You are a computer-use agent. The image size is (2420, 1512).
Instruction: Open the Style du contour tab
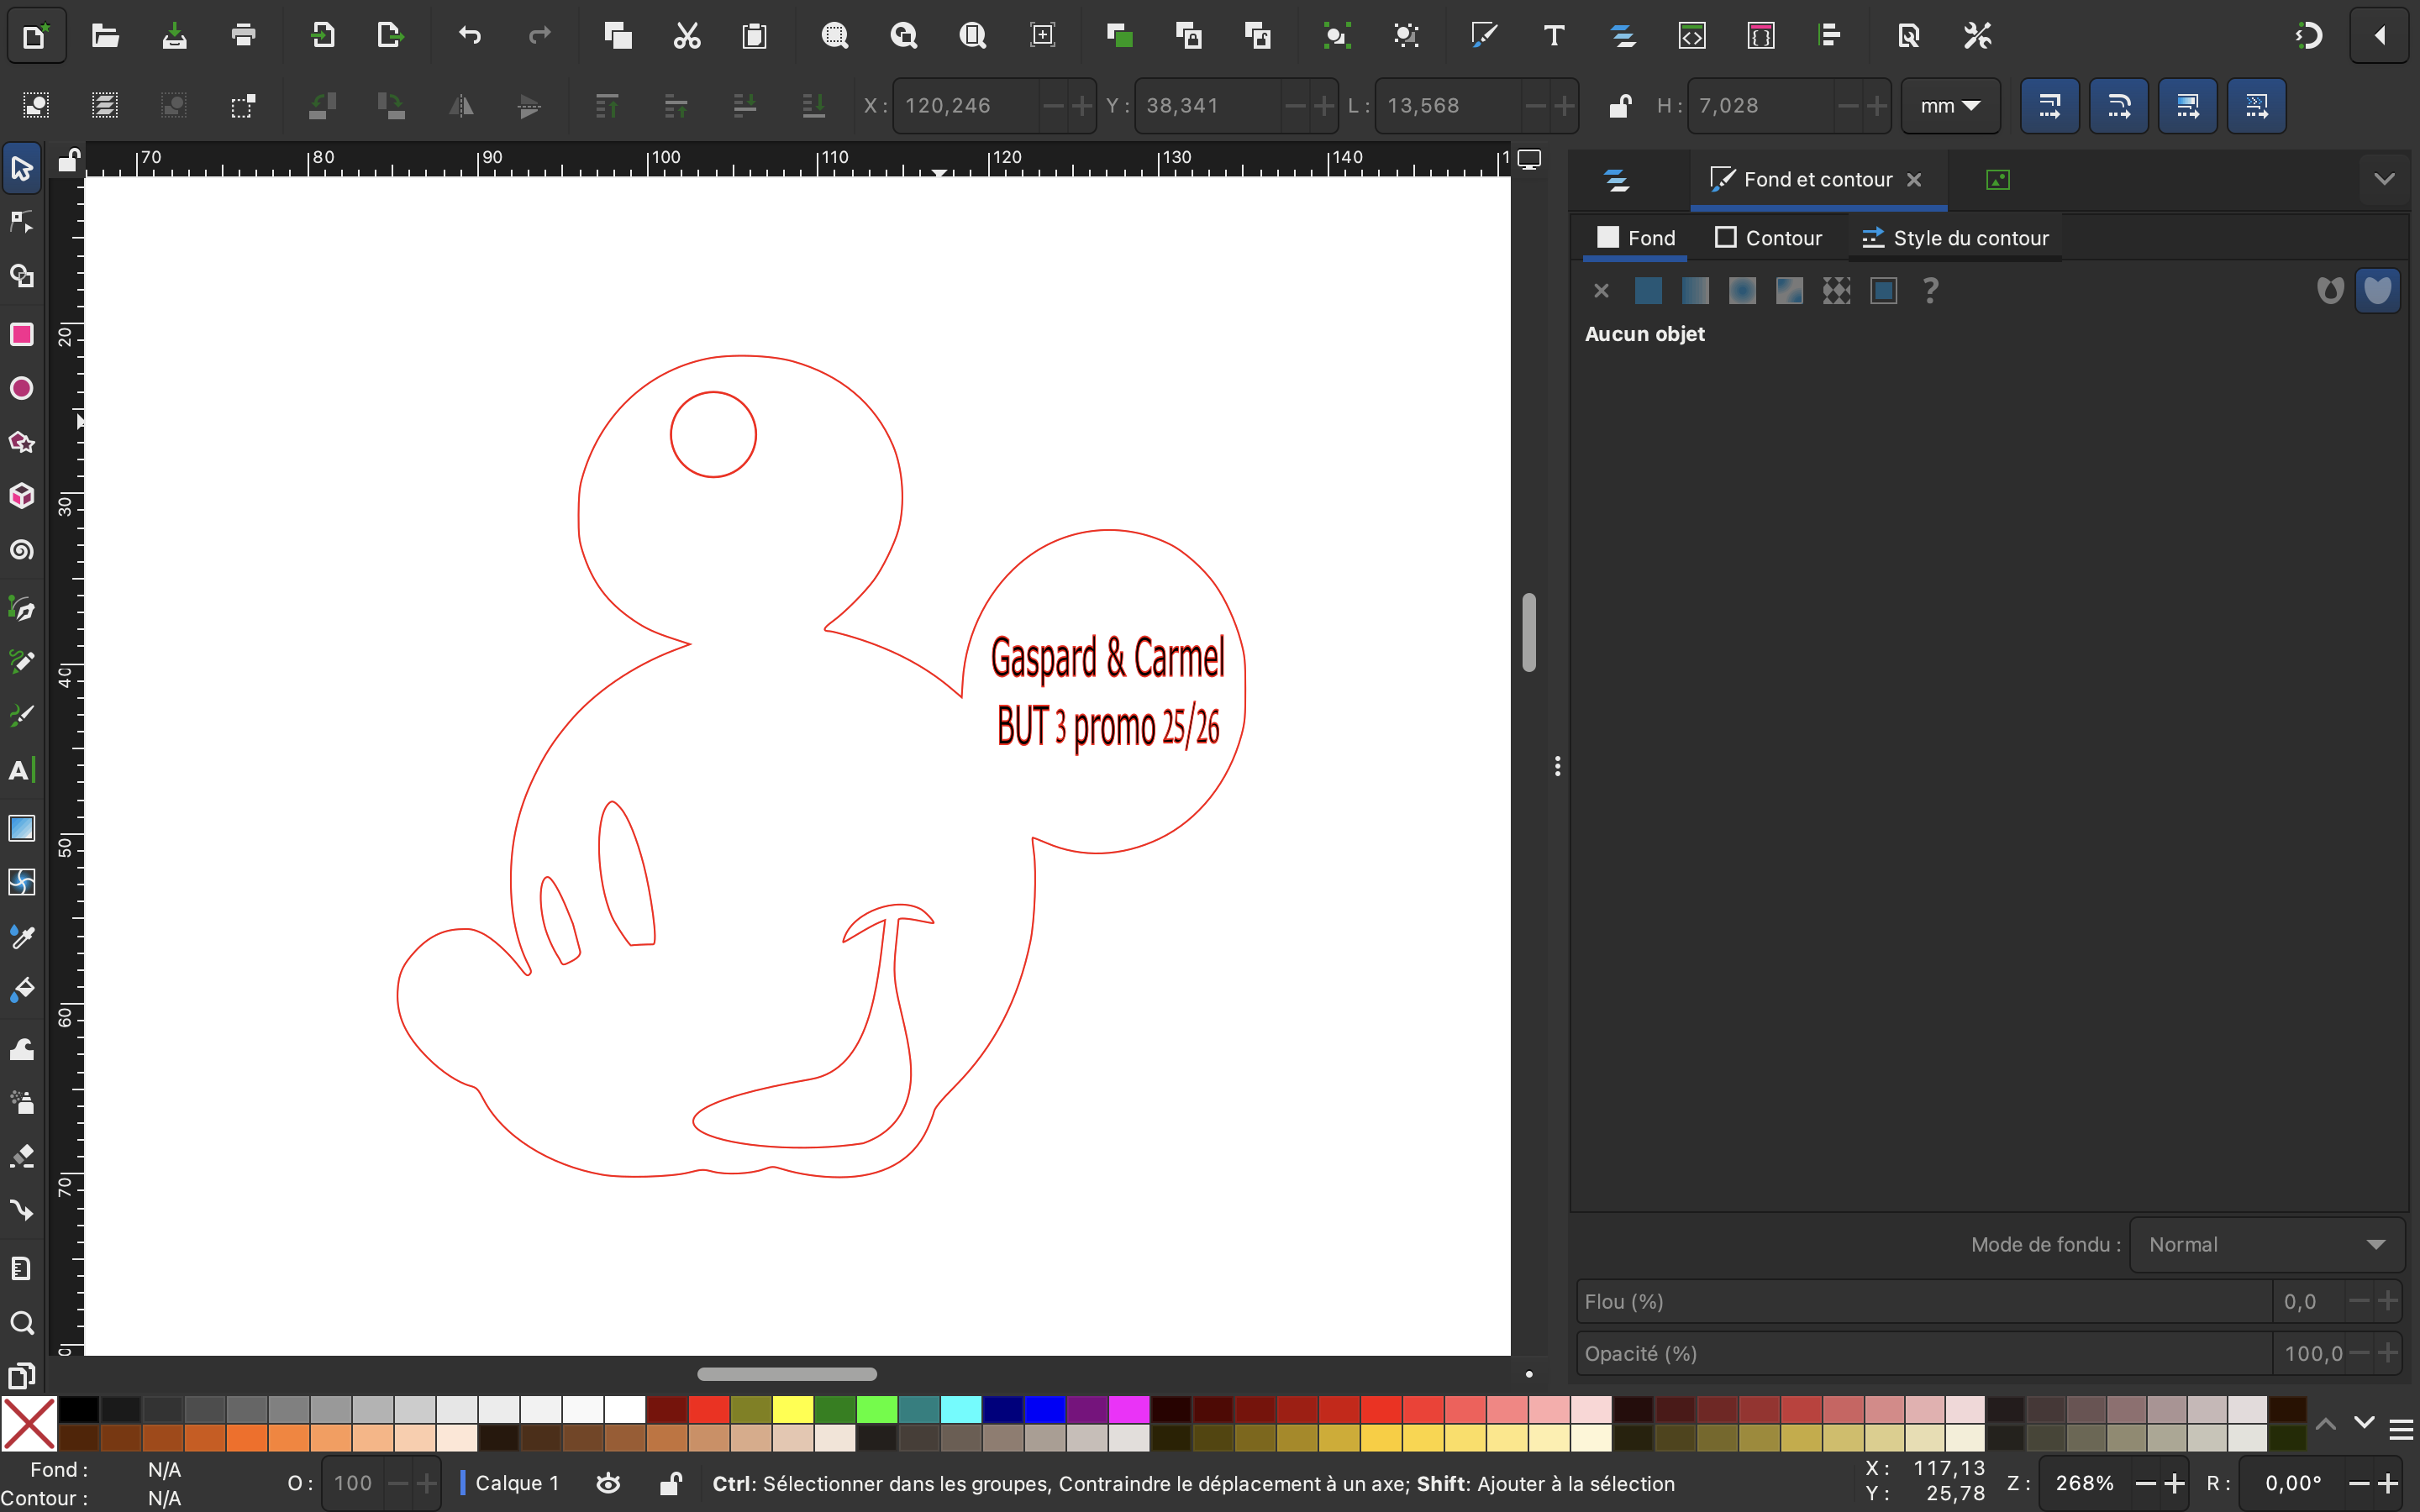(1955, 238)
